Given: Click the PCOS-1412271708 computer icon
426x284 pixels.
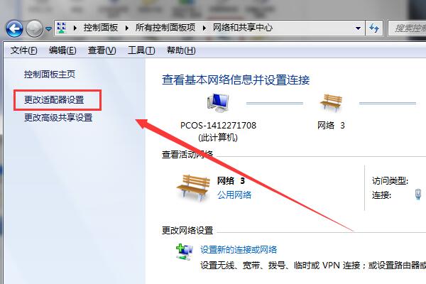Looking at the screenshot, I should (218, 103).
